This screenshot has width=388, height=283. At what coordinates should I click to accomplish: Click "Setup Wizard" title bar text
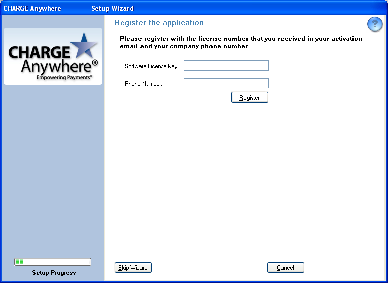112,8
